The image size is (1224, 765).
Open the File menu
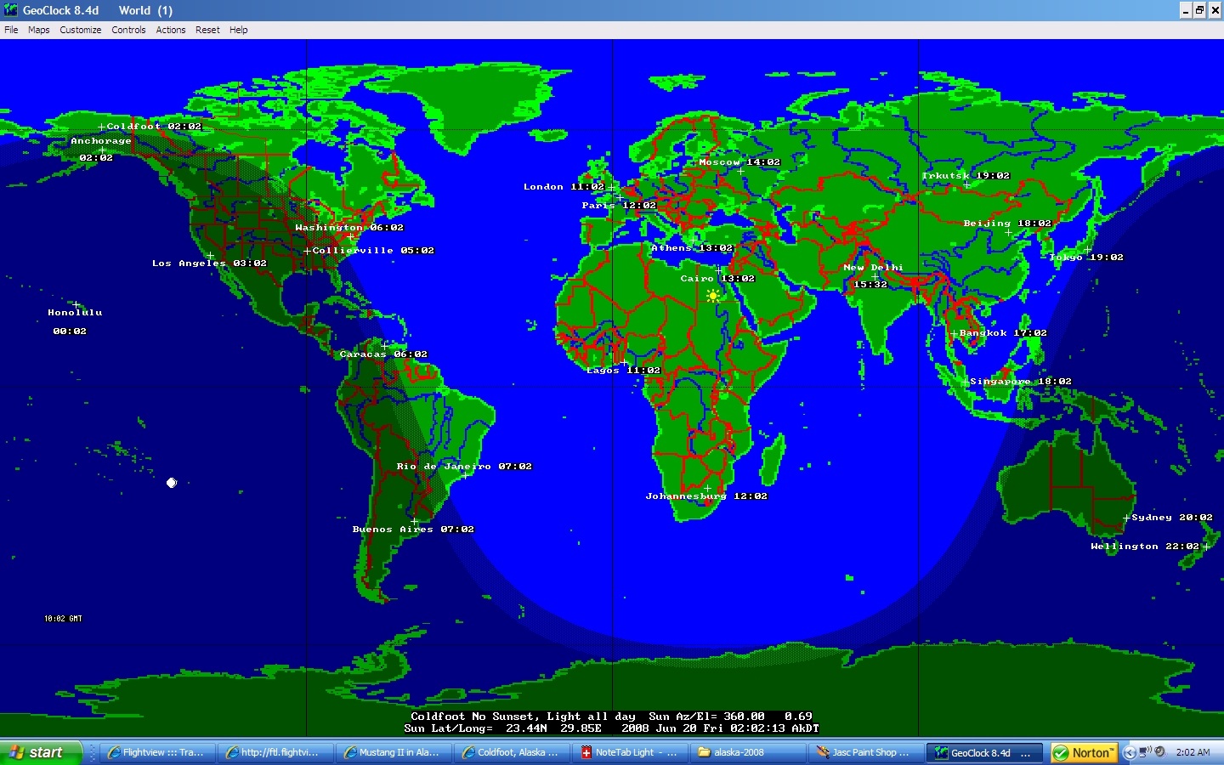pyautogui.click(x=11, y=30)
